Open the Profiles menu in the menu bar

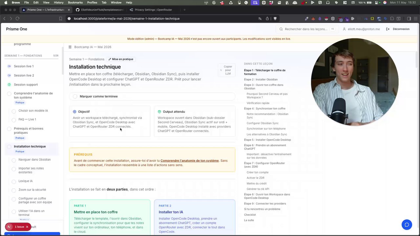pos(92,3)
